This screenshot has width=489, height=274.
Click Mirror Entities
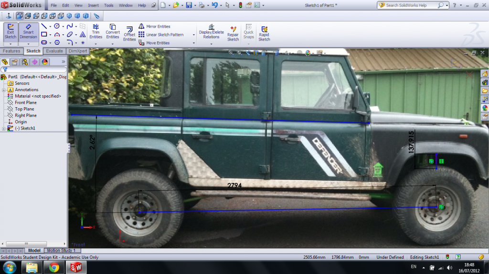[x=154, y=27]
